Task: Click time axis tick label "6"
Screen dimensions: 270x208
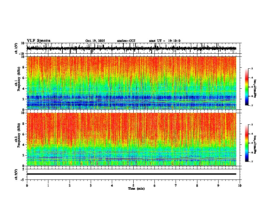Action: click(155, 186)
